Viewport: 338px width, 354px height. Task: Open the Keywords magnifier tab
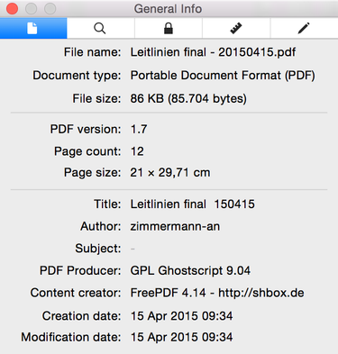click(100, 28)
